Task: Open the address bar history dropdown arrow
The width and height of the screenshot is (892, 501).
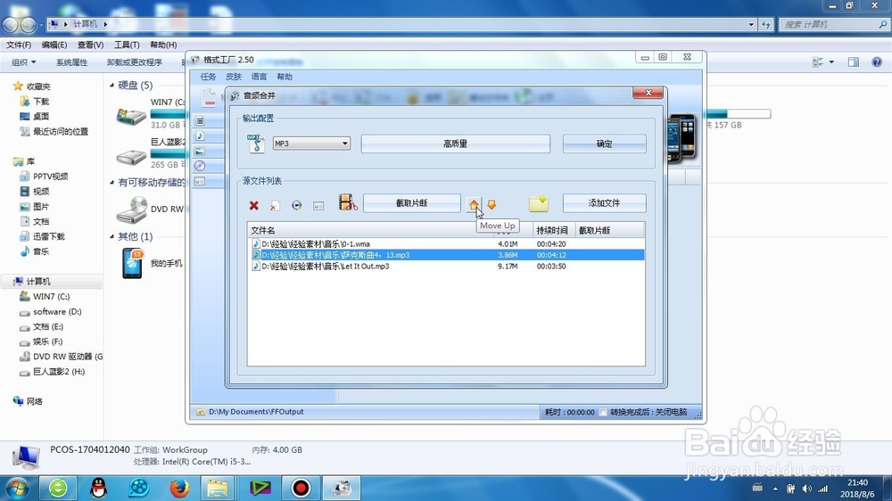Action: [751, 24]
